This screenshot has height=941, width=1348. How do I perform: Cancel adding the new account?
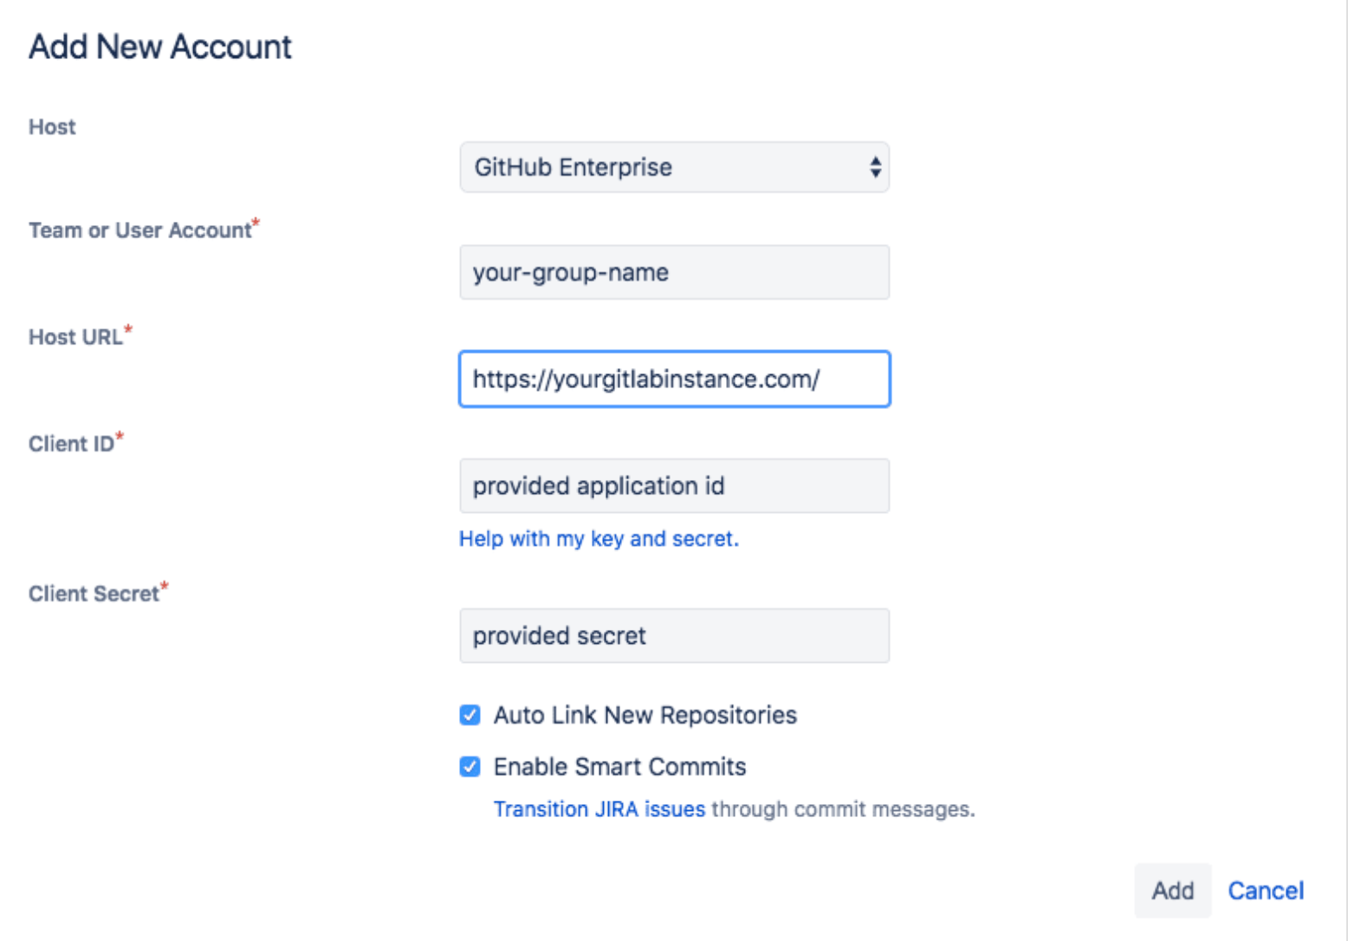pos(1266,890)
